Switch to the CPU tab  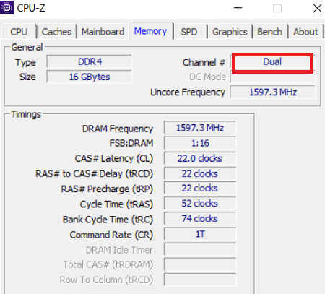point(19,32)
